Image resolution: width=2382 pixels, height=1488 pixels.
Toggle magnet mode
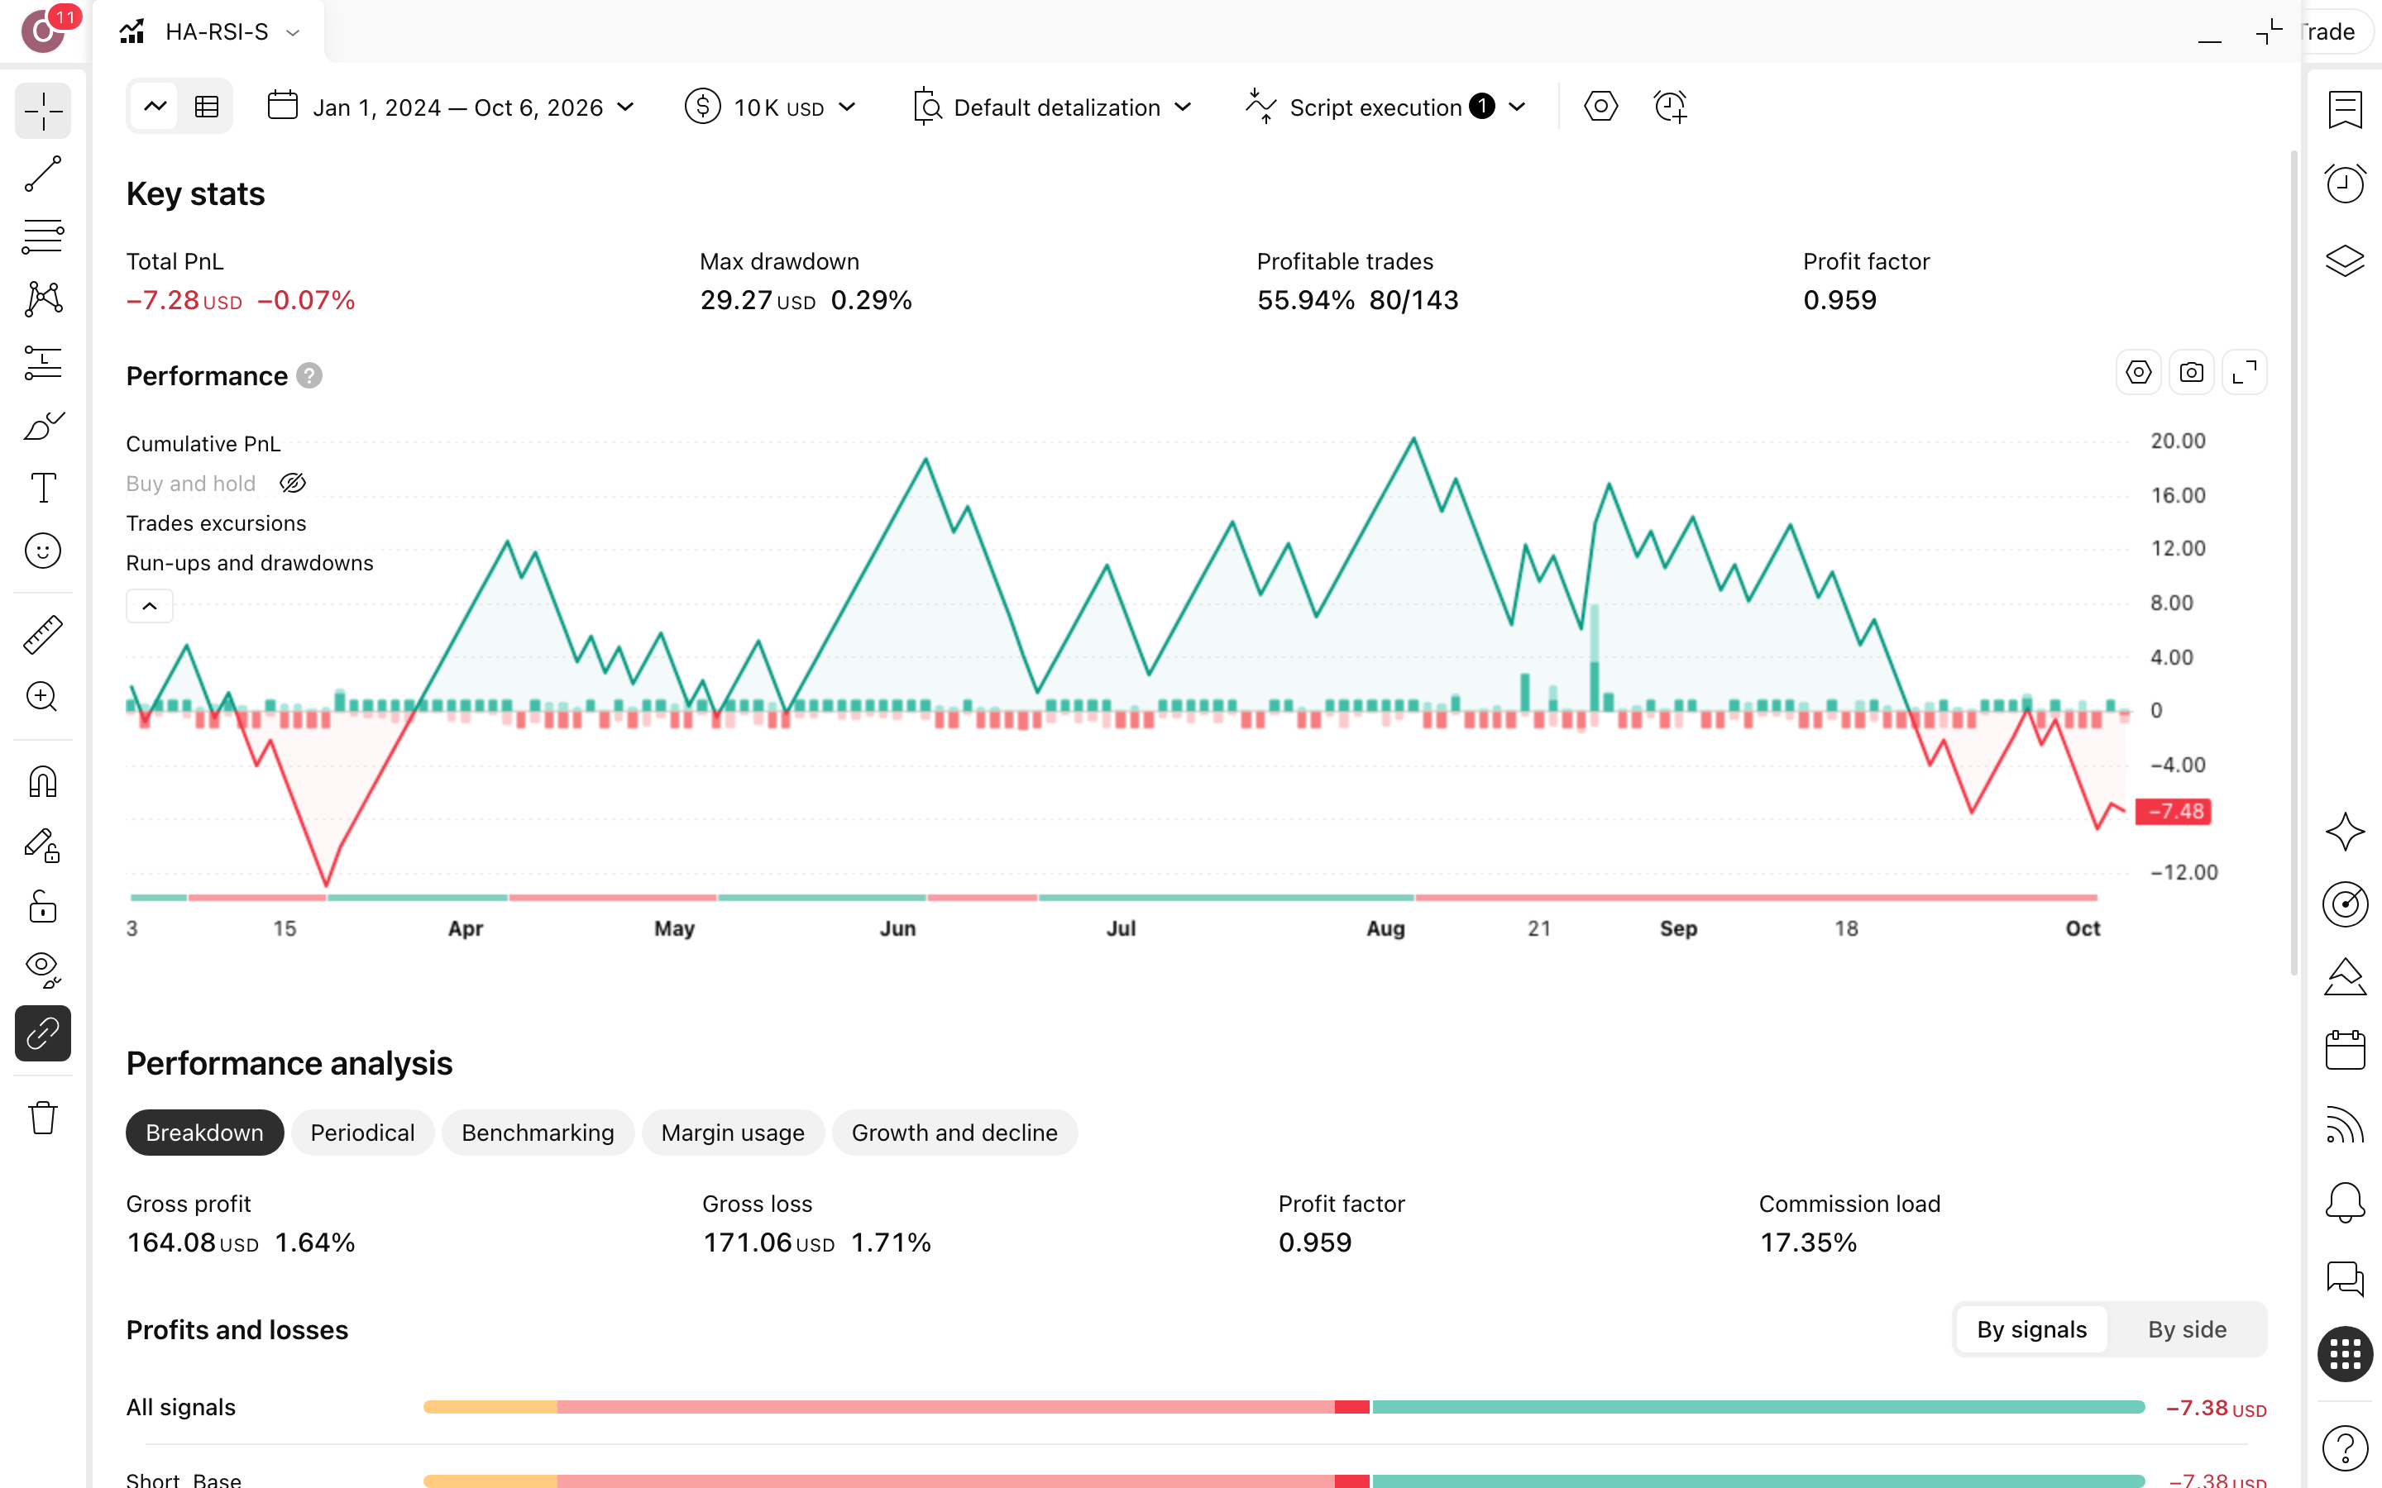[x=42, y=782]
